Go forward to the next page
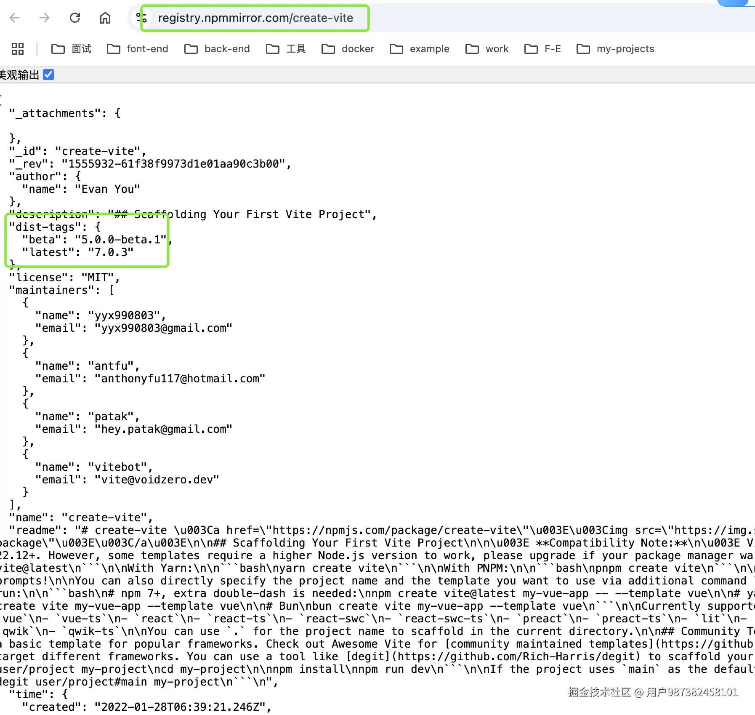Viewport: 755px width, 715px height. 45,18
